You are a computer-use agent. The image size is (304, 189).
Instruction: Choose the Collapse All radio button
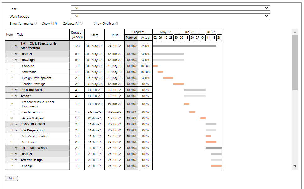[81, 23]
